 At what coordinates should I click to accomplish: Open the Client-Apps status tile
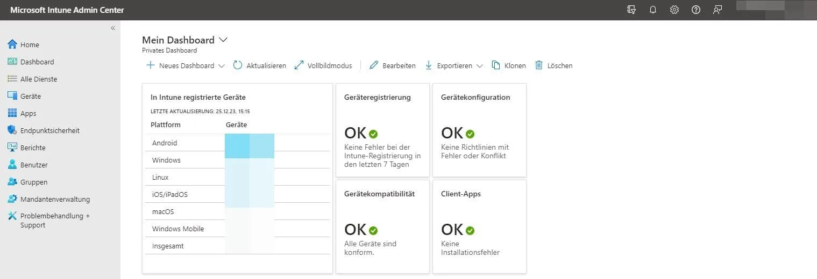pos(479,226)
